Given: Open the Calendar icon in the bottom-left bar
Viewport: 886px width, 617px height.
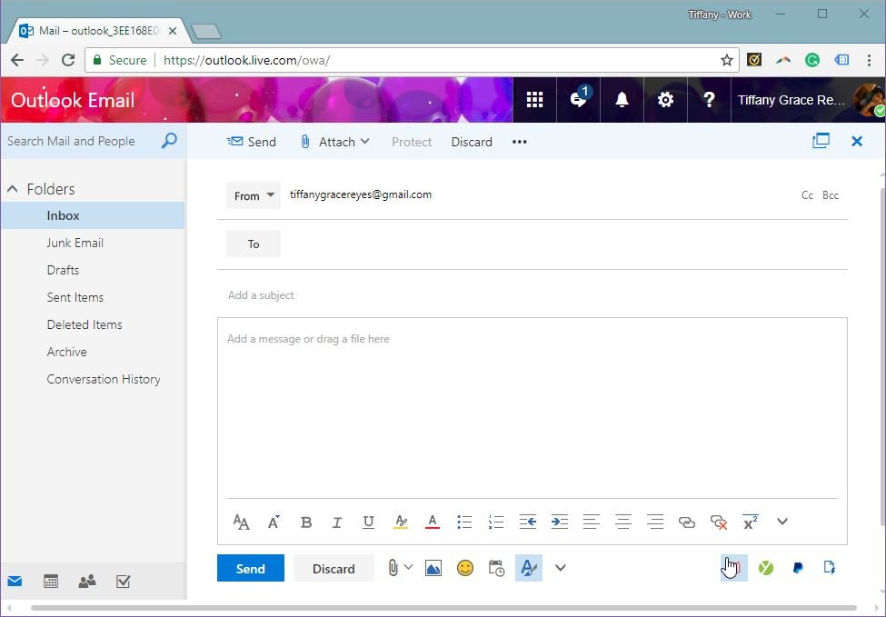Looking at the screenshot, I should [x=51, y=582].
